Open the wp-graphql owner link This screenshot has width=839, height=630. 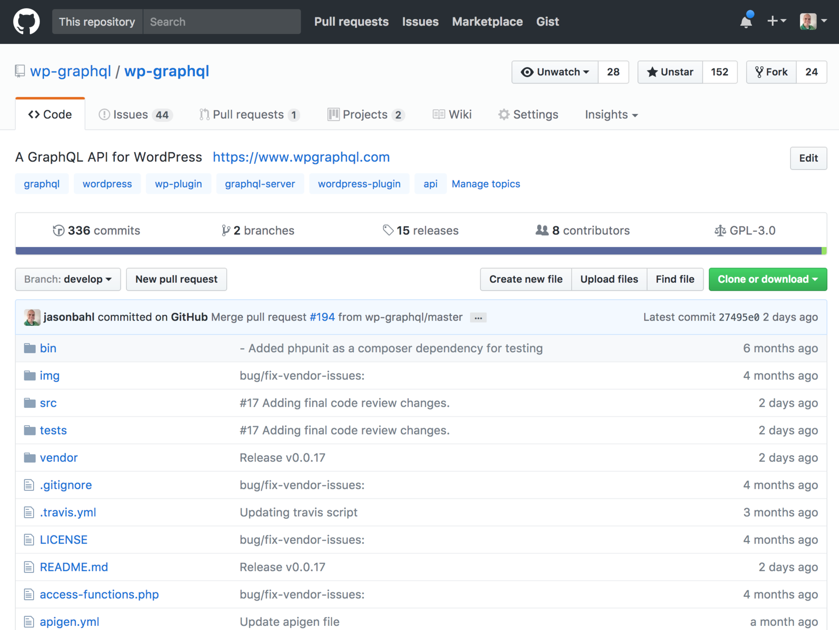tap(70, 71)
